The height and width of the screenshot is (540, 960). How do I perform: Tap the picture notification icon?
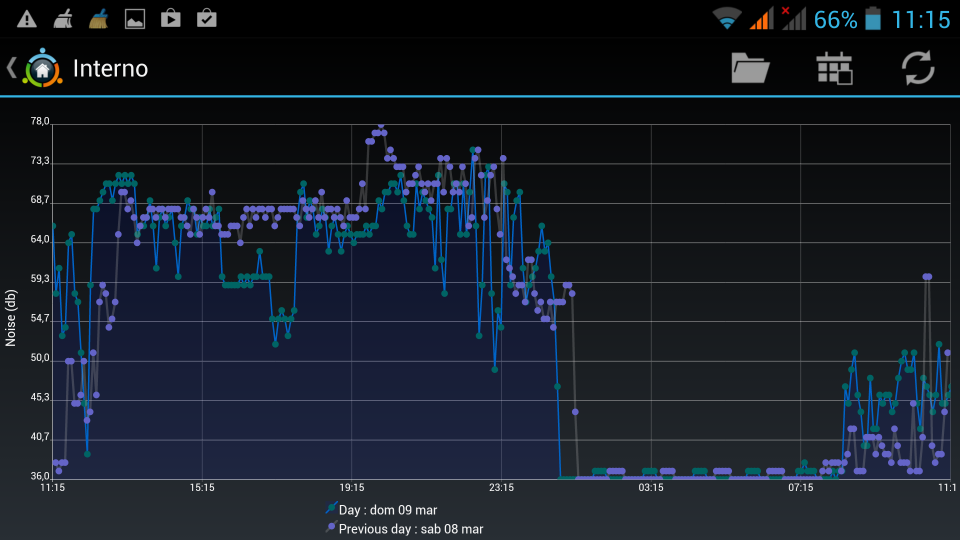tap(135, 19)
